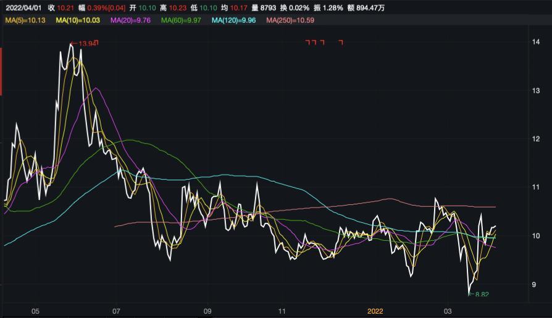Image resolution: width=552 pixels, height=318 pixels.
Task: Click the isolated rightmost red corner marker at top
Action: [x=340, y=43]
